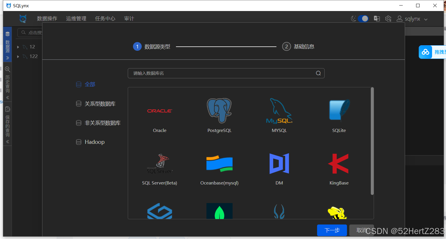The image size is (446, 239).
Task: Click the language translate icon
Action: [377, 19]
